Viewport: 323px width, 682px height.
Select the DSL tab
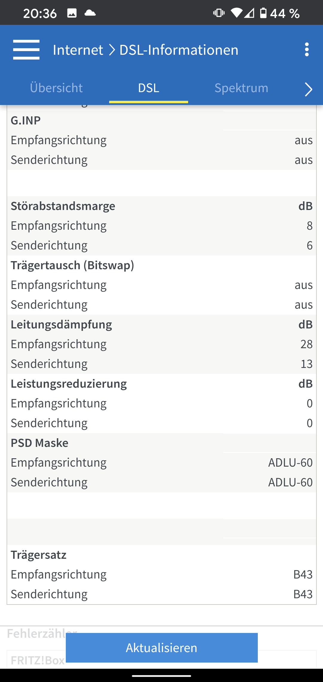click(149, 88)
